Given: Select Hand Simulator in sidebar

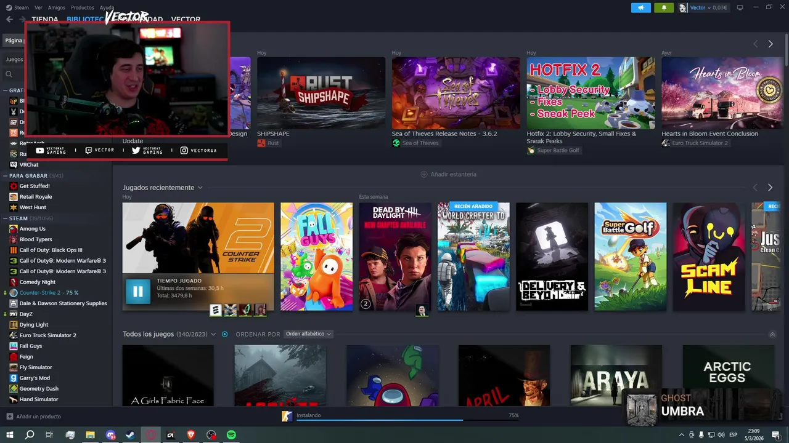Looking at the screenshot, I should tap(39, 399).
